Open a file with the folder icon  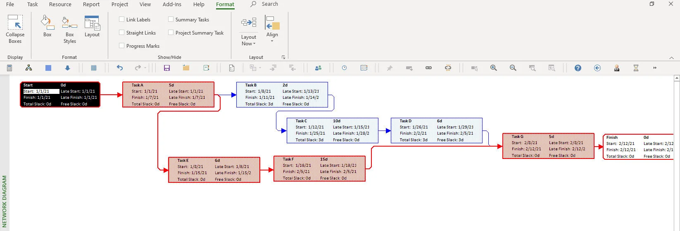pos(186,68)
